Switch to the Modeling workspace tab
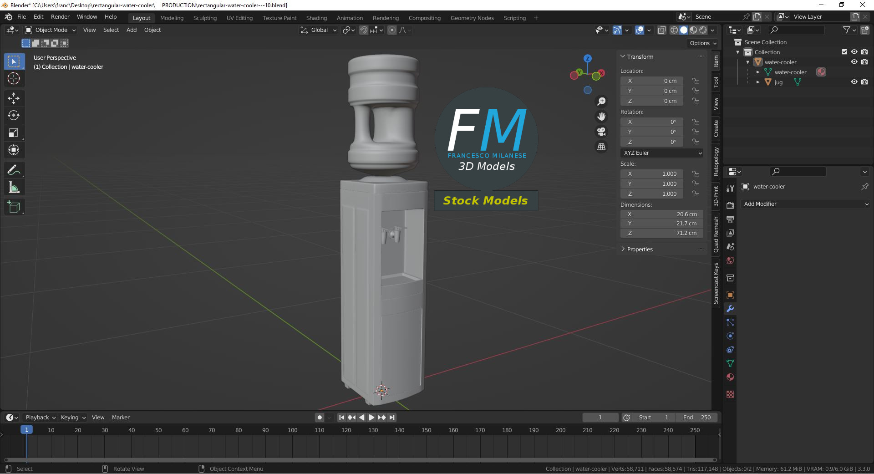Screen dimensions: 874x474 click(172, 18)
